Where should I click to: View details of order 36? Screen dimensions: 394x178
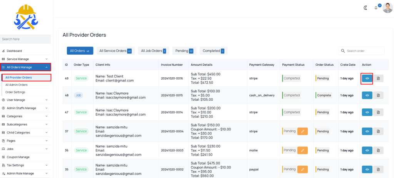(367, 150)
